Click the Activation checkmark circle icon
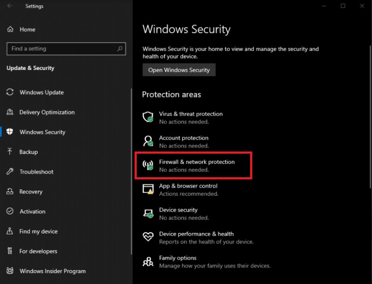 pos(10,211)
